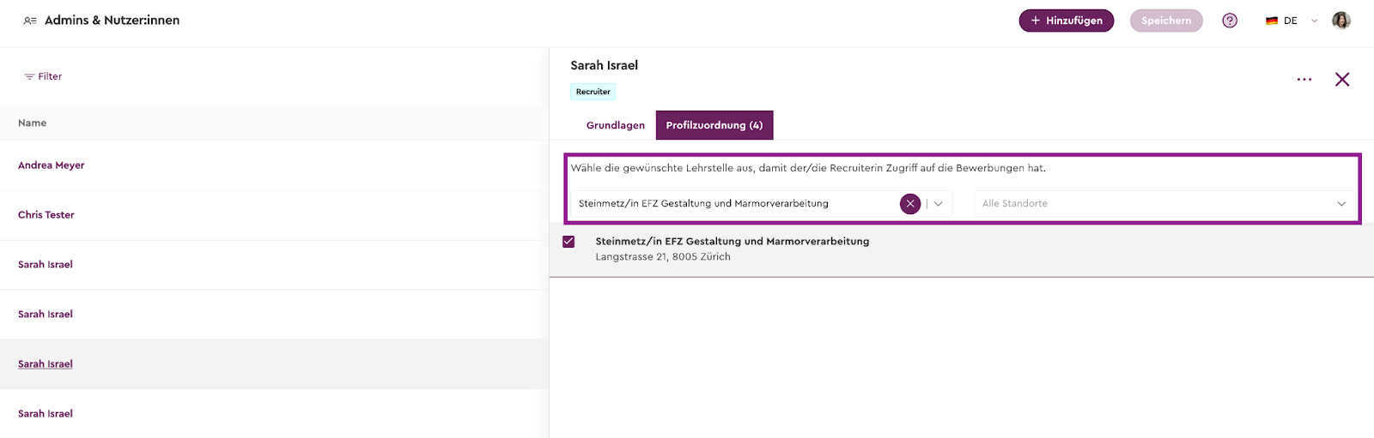Close the Sarah Israel detail panel
Image resolution: width=1374 pixels, height=438 pixels.
1341,80
